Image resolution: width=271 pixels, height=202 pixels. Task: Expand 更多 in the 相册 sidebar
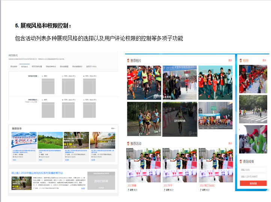point(264,60)
